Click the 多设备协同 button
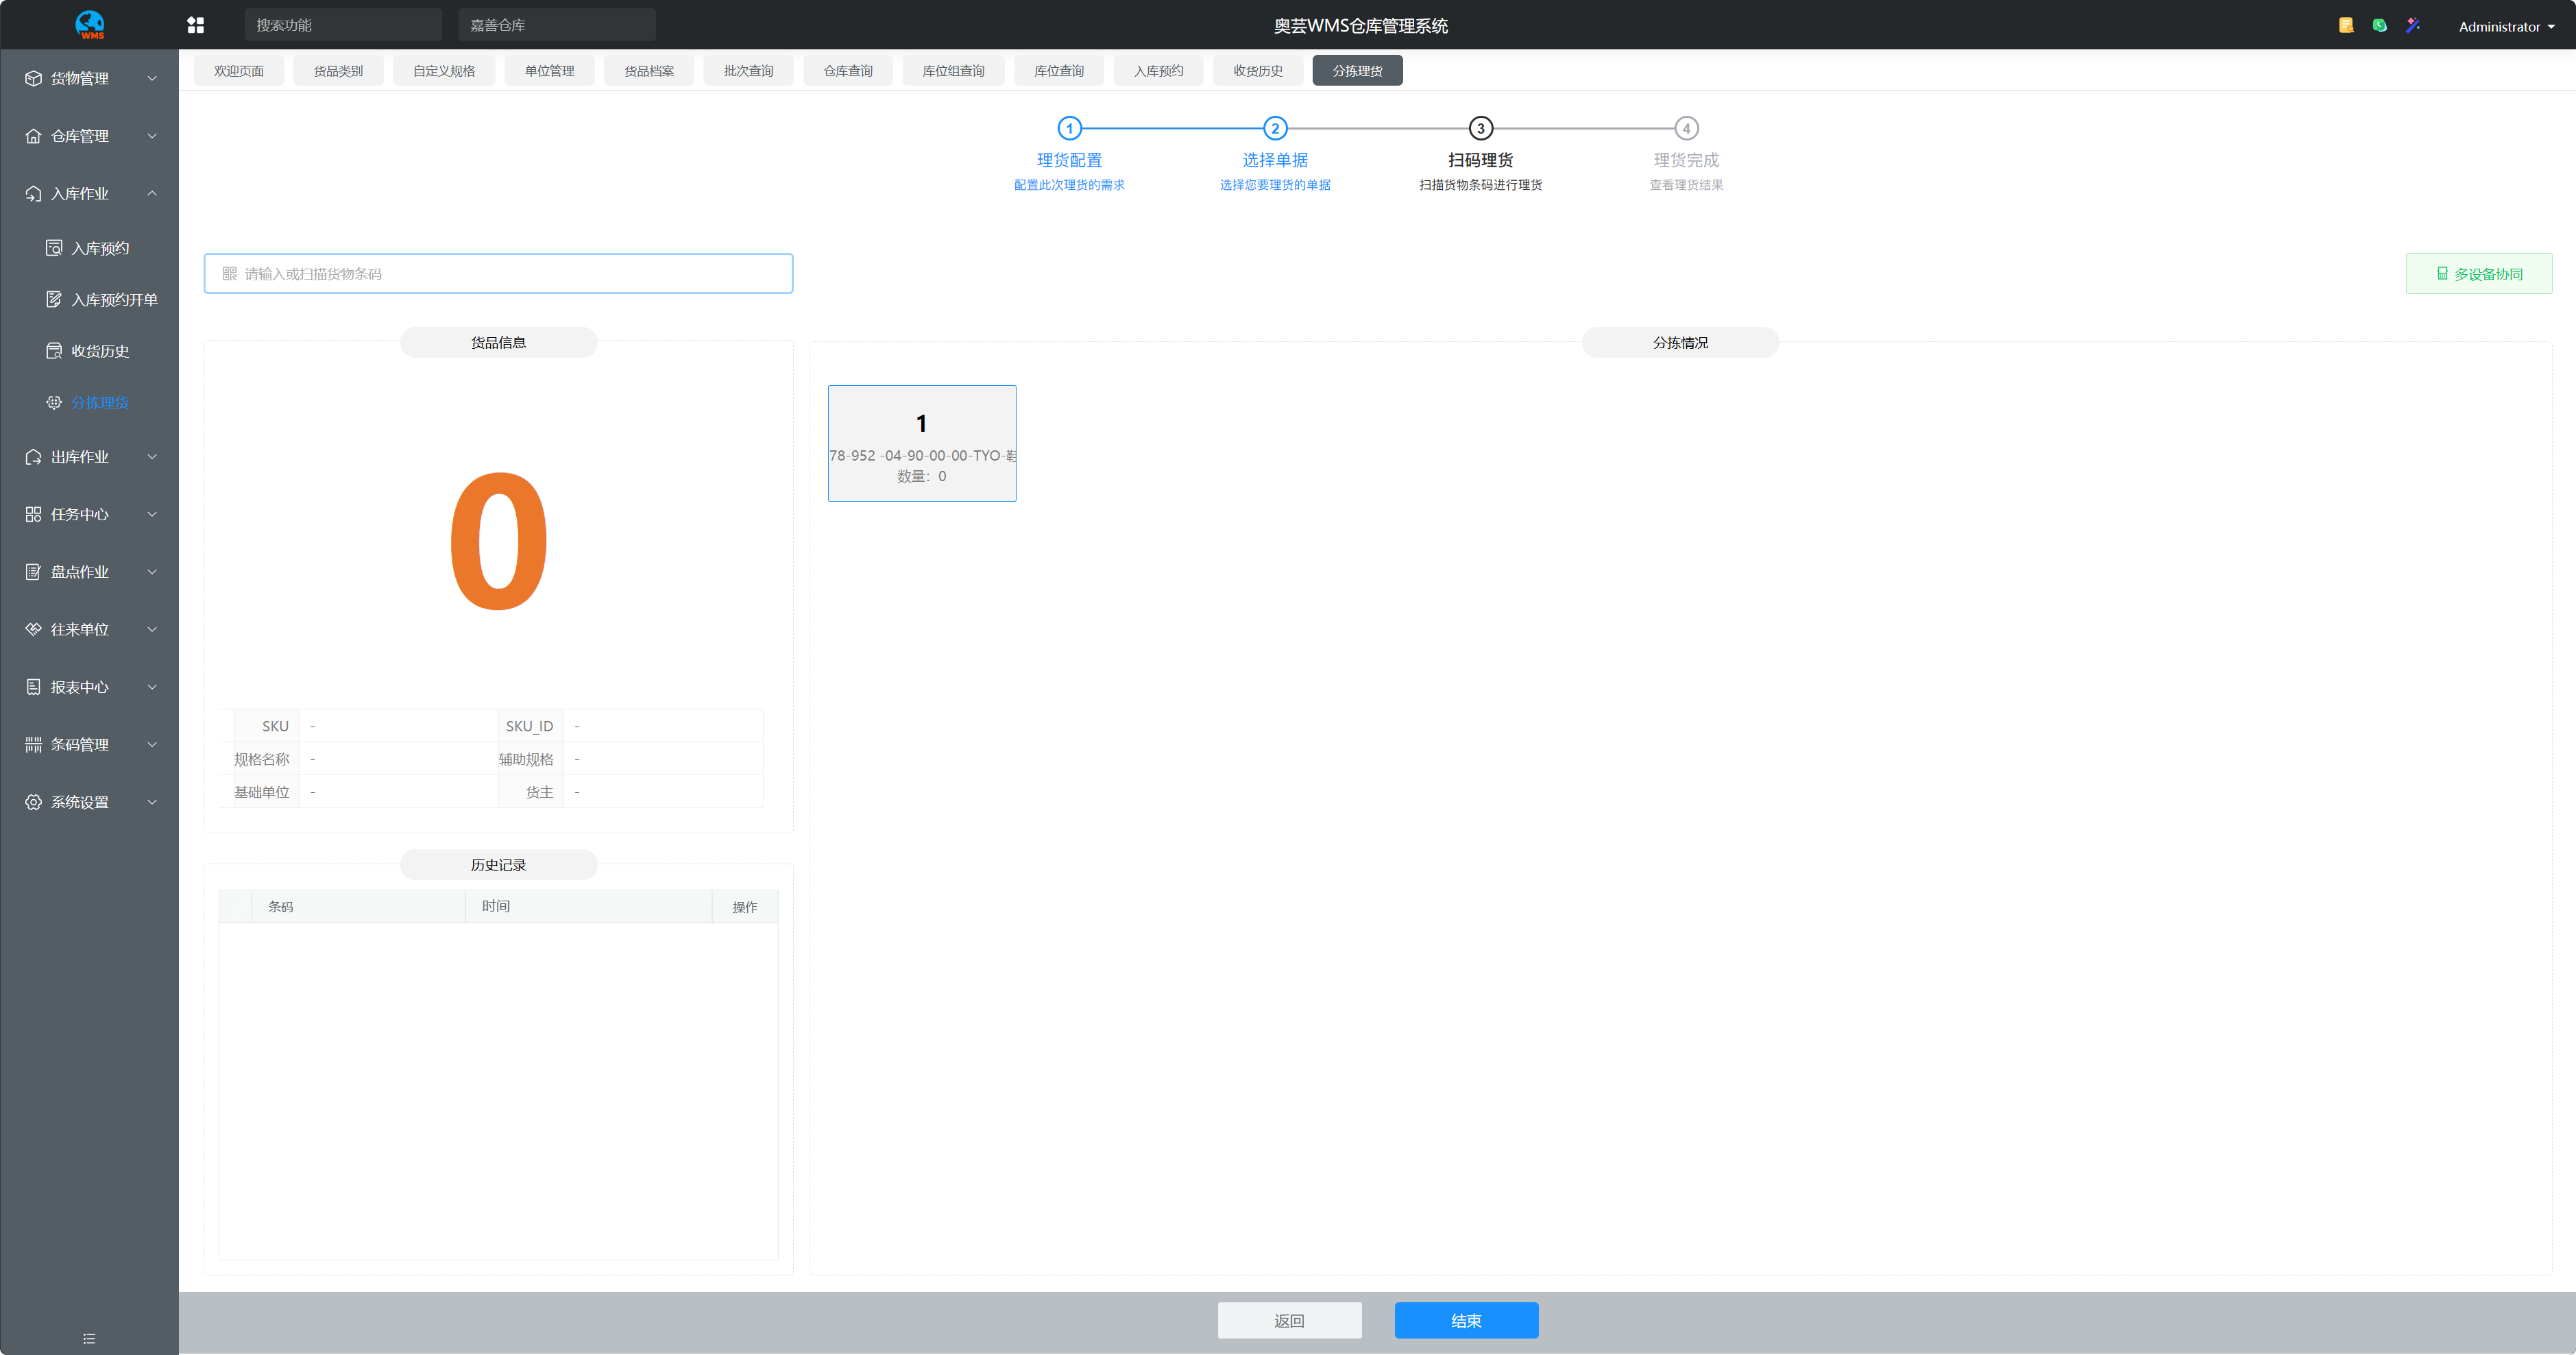 (2478, 274)
